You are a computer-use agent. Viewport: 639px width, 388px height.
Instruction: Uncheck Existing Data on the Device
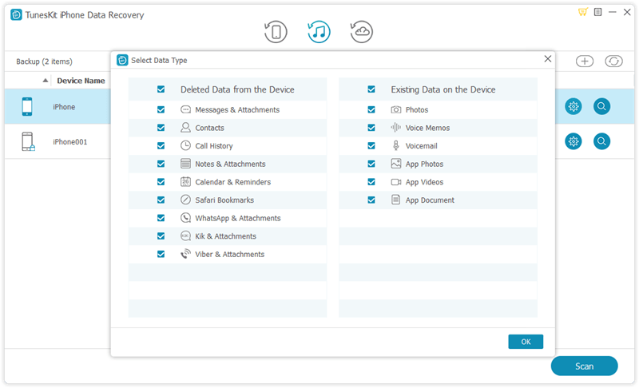(371, 89)
